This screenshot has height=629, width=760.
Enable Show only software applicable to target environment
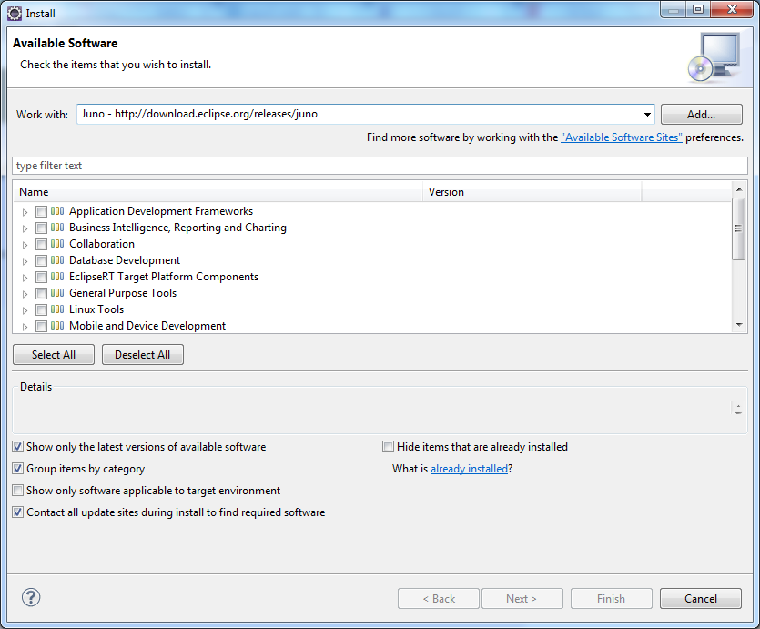[x=18, y=491]
